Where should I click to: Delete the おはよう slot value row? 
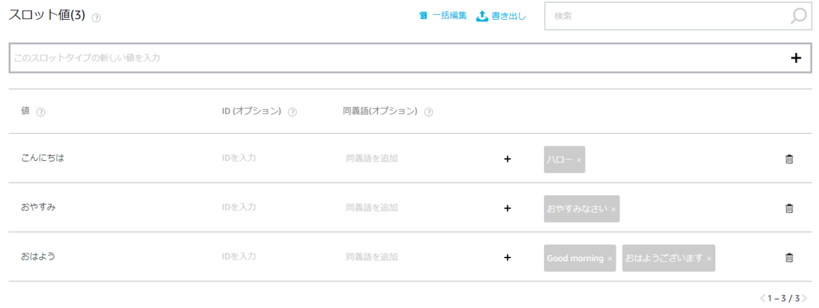[789, 258]
